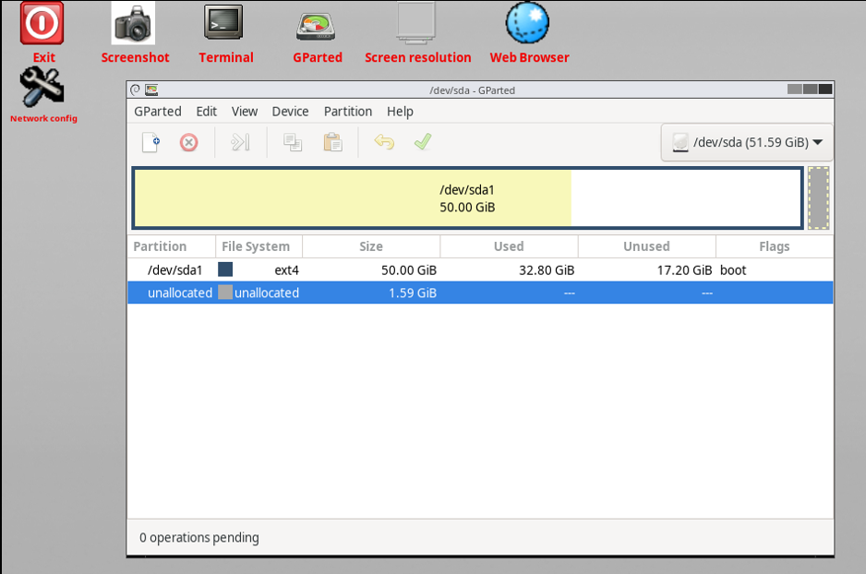Select the unallocated 1.59 GiB row
This screenshot has height=574, width=866.
click(x=480, y=293)
